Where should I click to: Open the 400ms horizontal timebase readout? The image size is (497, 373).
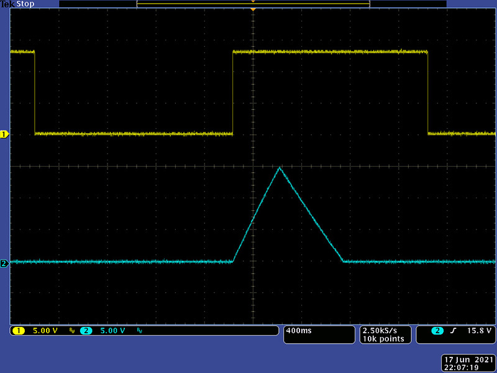(299, 331)
